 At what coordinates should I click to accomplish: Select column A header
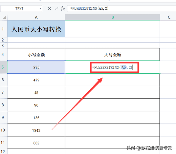[x=36, y=17]
